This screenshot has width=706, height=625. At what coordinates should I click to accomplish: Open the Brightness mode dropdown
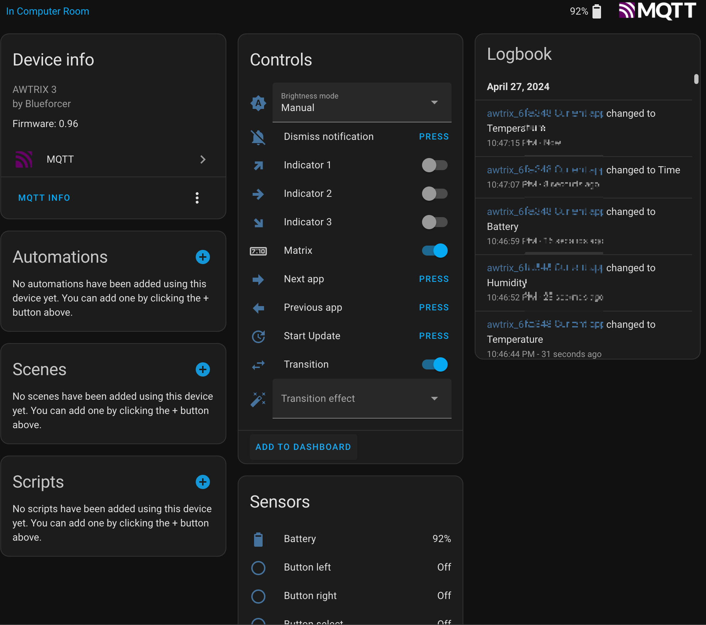(x=362, y=103)
